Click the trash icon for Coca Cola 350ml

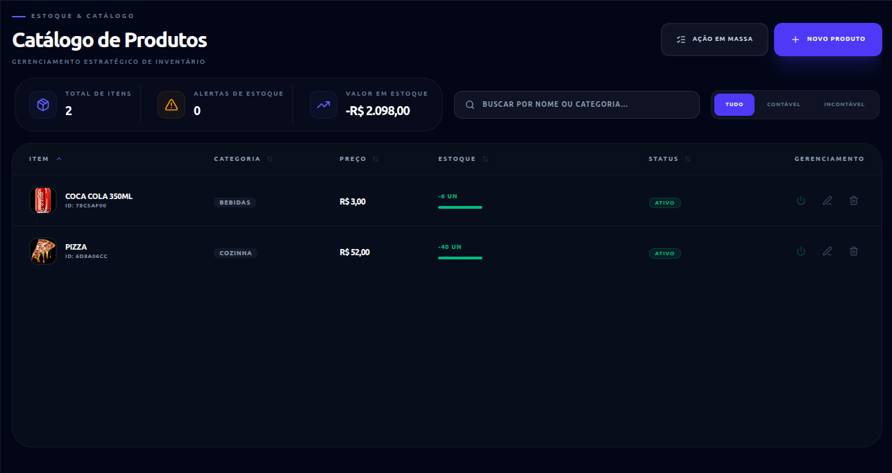pos(854,200)
